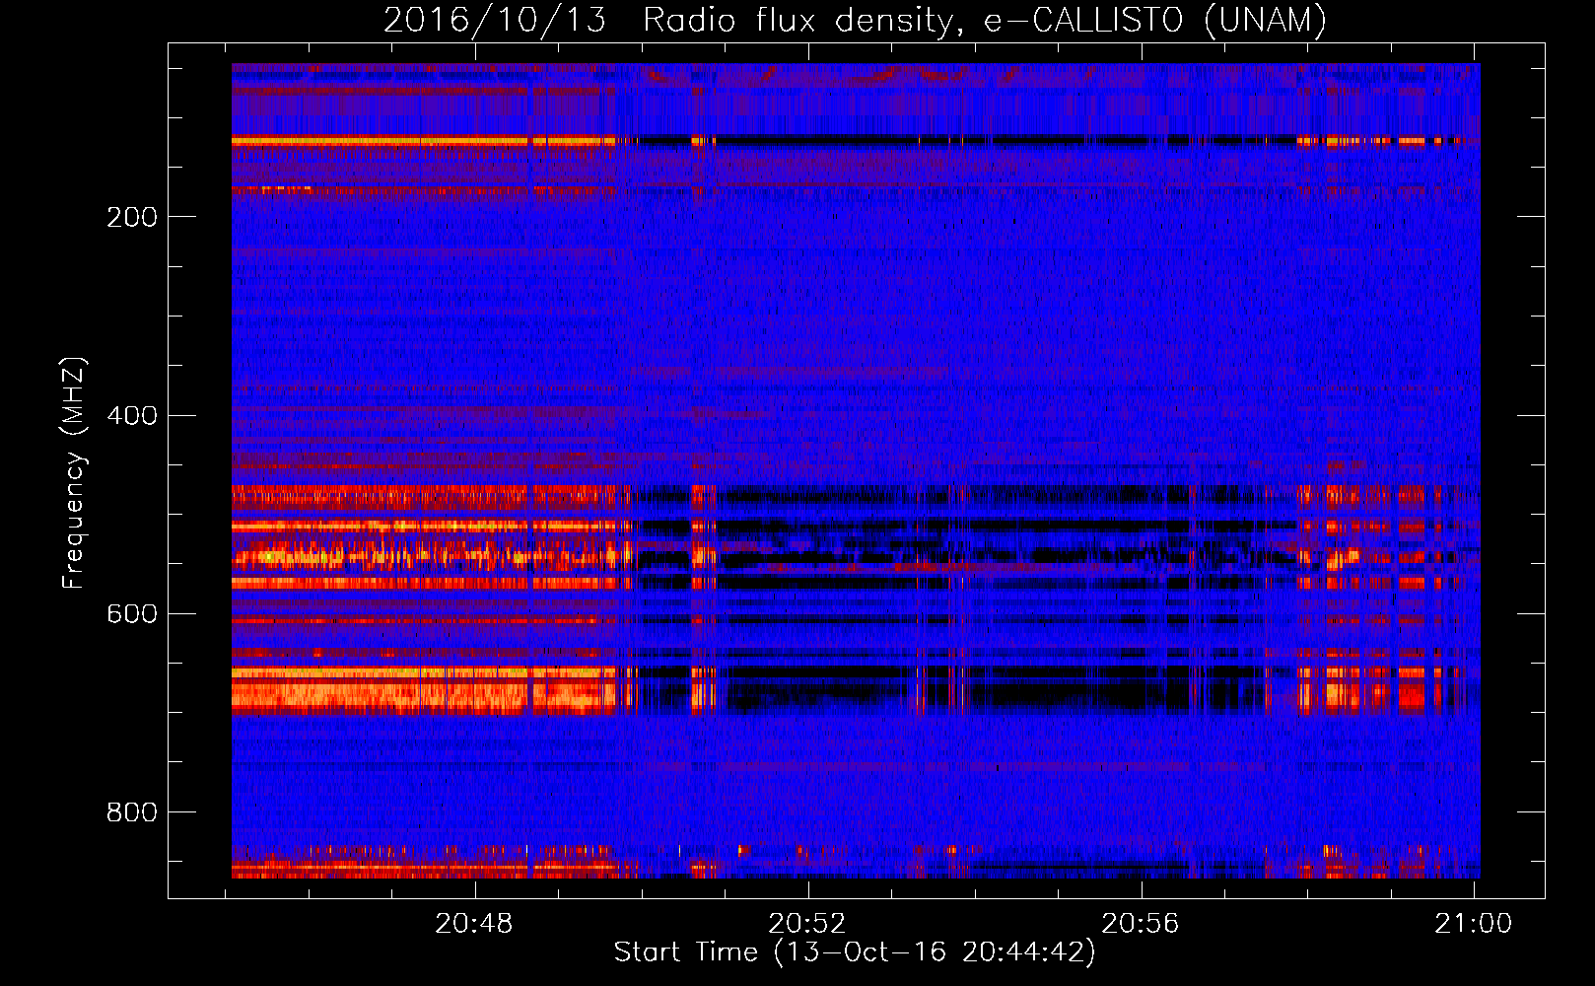Click the 600 frequency tick label
This screenshot has height=986, width=1595.
pyautogui.click(x=132, y=614)
